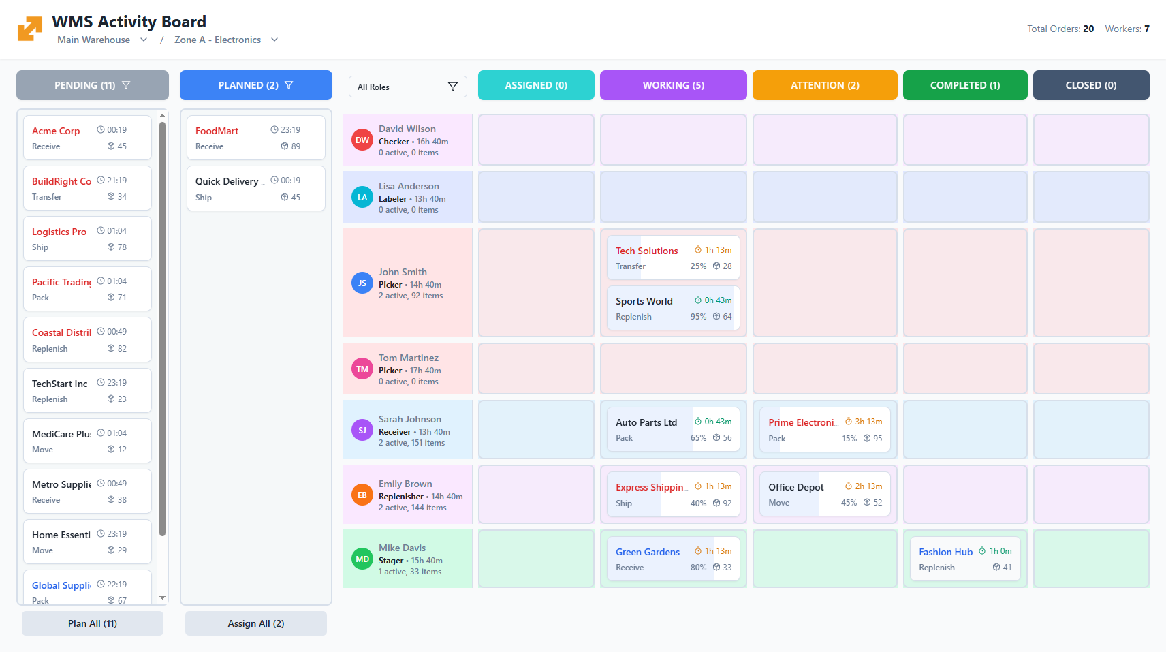
Task: Open the MediCare Plus move order
Action: point(87,441)
